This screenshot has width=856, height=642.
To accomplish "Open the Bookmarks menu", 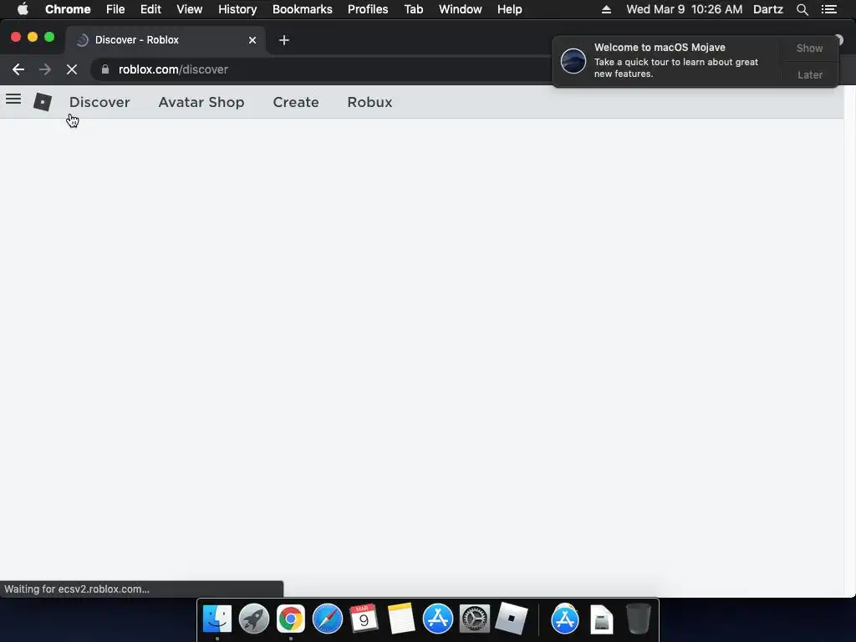I will tap(302, 9).
